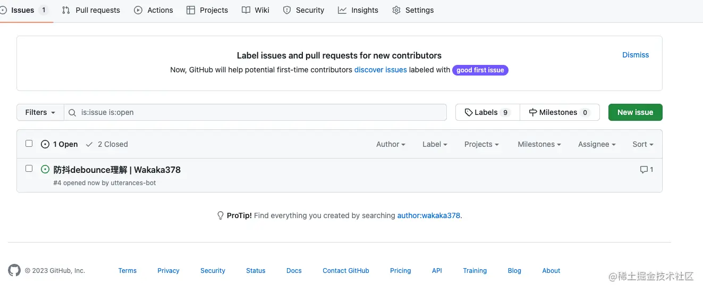Click the search magnifier icon
The width and height of the screenshot is (703, 291).
[73, 112]
